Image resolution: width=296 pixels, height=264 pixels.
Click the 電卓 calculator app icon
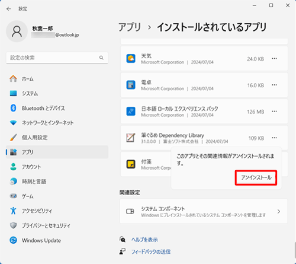click(x=131, y=85)
